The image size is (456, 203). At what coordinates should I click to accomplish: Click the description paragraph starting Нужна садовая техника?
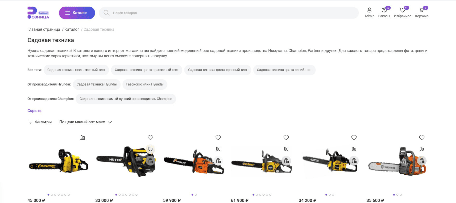tap(227, 53)
